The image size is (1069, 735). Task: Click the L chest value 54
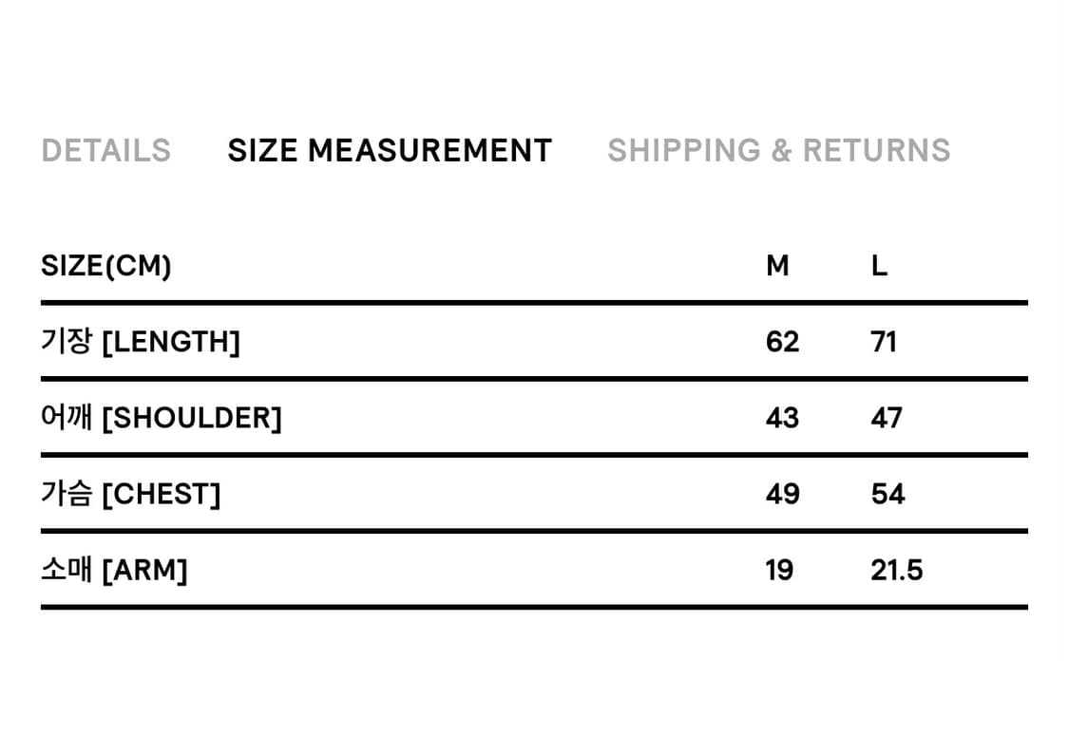tap(888, 494)
